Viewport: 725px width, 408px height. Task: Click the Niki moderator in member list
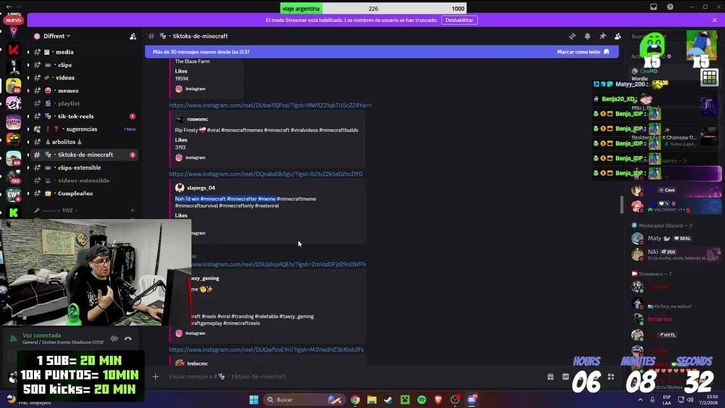pyautogui.click(x=674, y=254)
